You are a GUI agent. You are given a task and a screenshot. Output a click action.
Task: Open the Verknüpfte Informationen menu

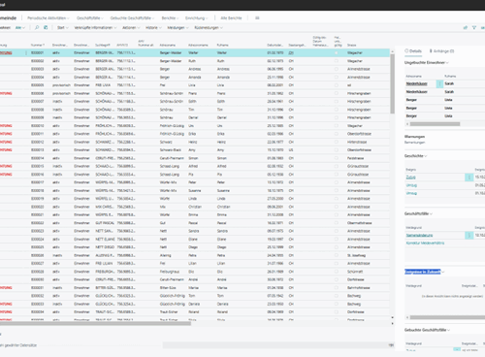coord(95,28)
